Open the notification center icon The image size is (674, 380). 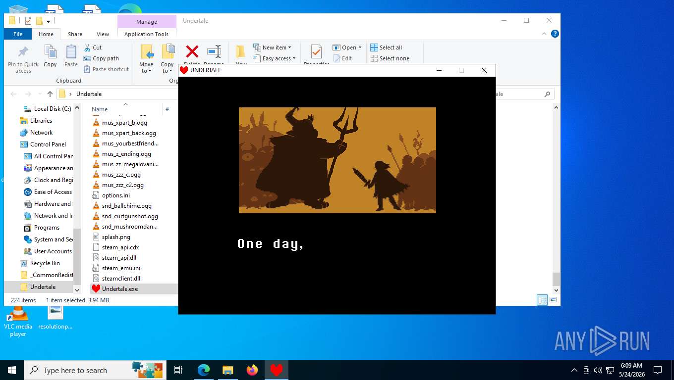pos(658,370)
